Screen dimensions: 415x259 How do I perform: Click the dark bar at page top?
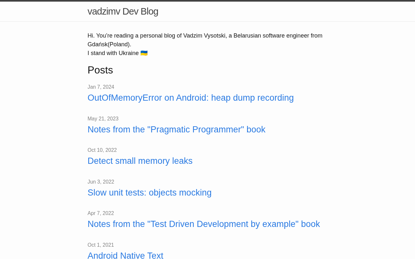(x=207, y=1)
